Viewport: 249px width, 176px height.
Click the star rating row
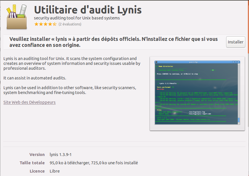[x=45, y=24]
